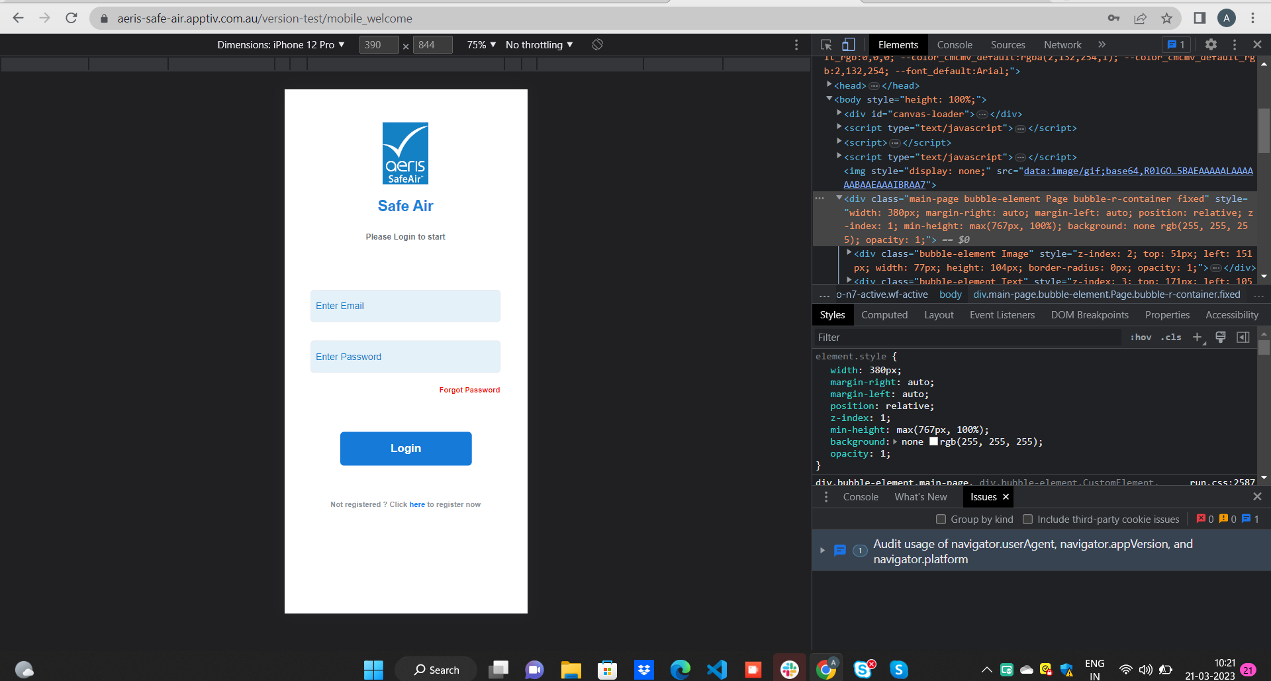This screenshot has height=681, width=1271.
Task: Open File Explorer from taskbar
Action: tap(571, 670)
